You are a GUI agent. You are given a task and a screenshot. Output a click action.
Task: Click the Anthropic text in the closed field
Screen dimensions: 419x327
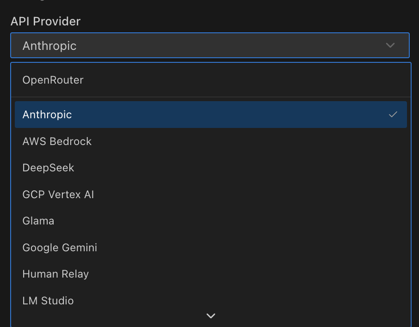pyautogui.click(x=49, y=45)
